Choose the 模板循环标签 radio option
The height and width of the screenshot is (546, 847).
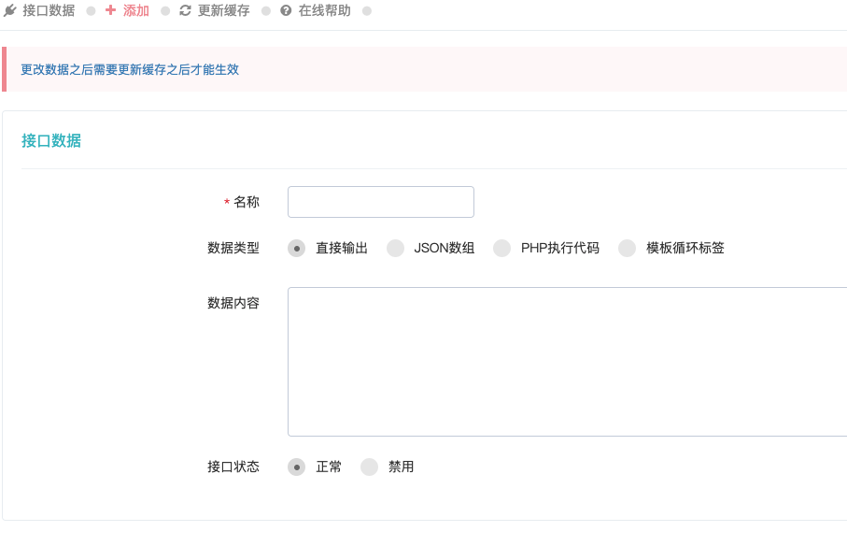click(628, 249)
